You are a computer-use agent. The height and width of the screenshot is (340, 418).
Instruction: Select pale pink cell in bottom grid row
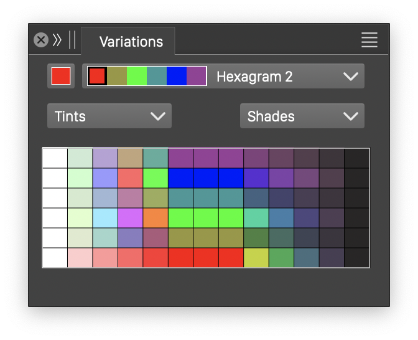click(80, 258)
